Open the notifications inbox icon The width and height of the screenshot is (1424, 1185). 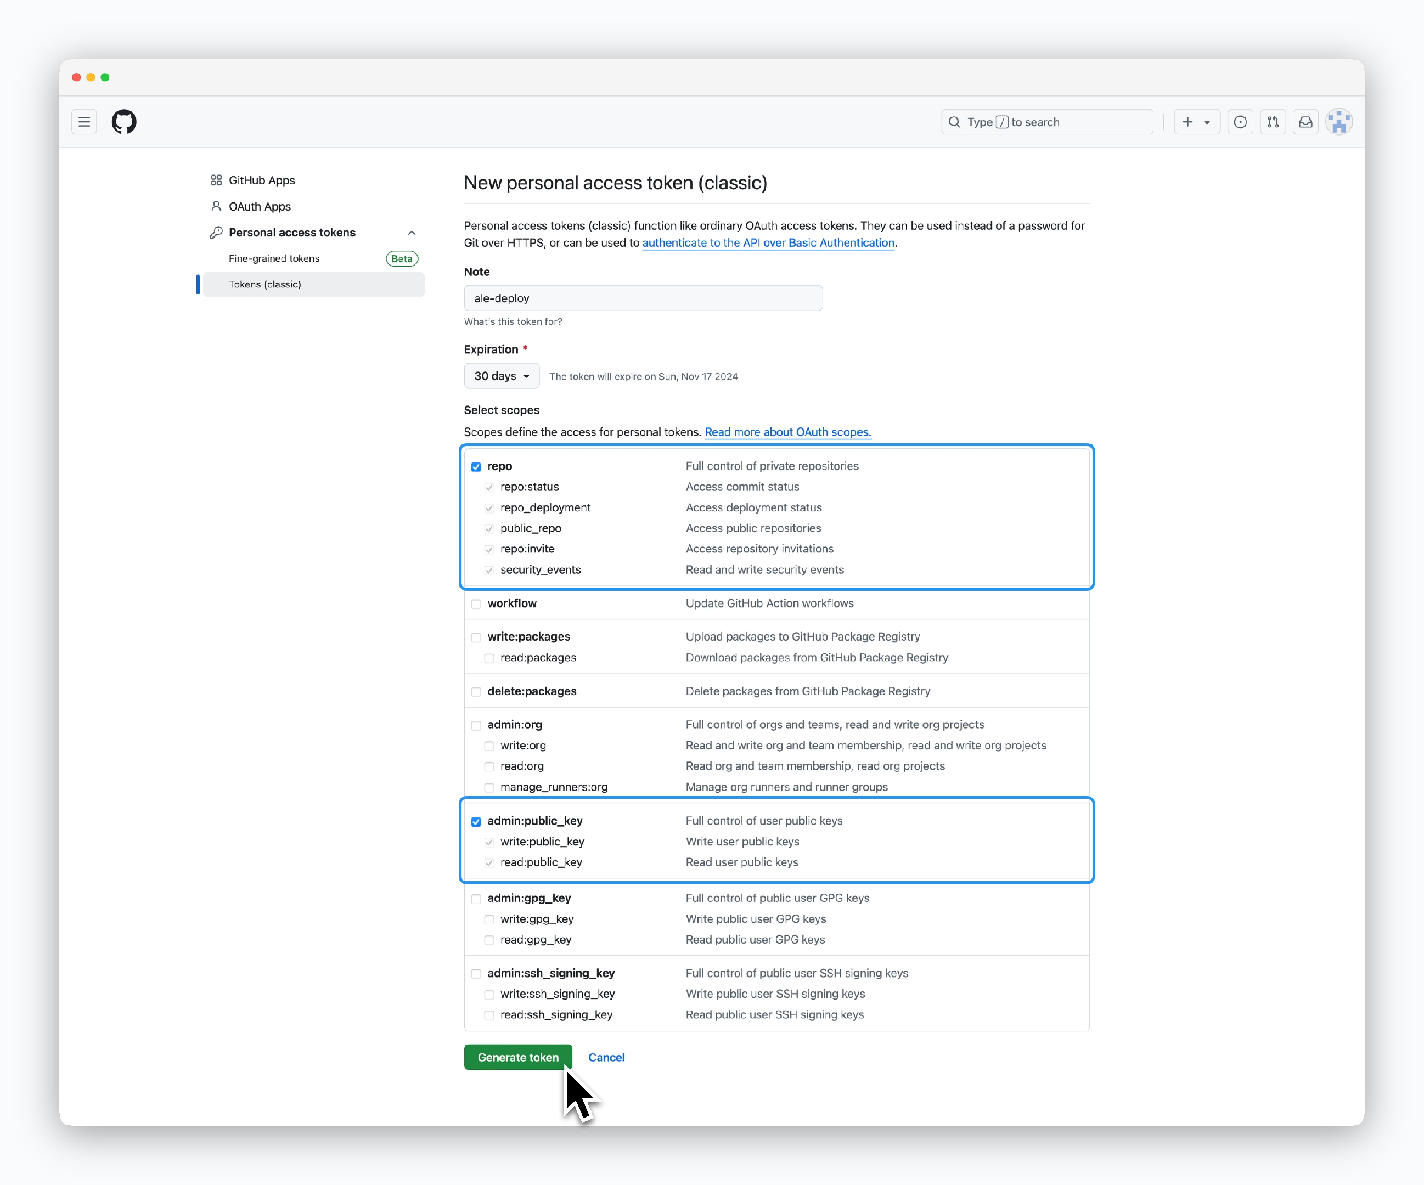[x=1305, y=122]
